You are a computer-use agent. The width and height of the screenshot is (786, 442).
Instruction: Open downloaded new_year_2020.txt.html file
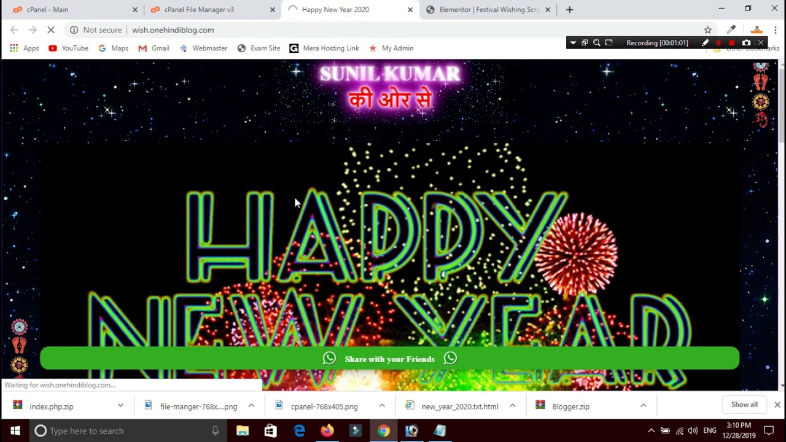point(459,406)
